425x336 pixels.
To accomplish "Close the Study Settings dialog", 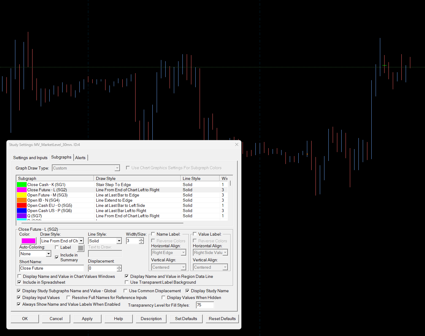I will pyautogui.click(x=237, y=144).
